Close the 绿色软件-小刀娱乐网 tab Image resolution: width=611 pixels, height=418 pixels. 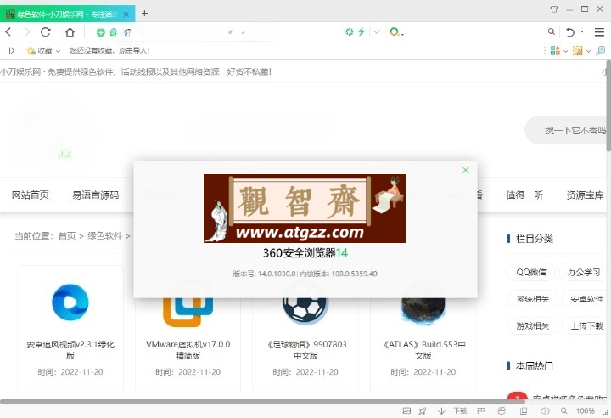tap(126, 14)
